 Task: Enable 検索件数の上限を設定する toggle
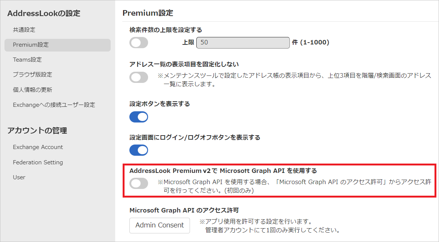[x=139, y=43]
